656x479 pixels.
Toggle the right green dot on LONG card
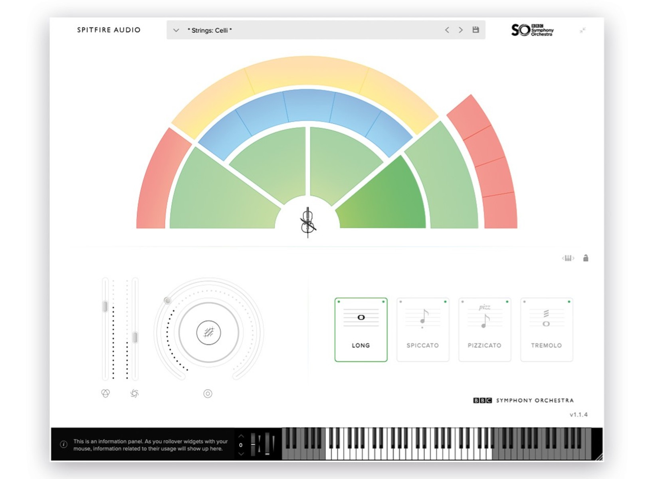click(383, 302)
